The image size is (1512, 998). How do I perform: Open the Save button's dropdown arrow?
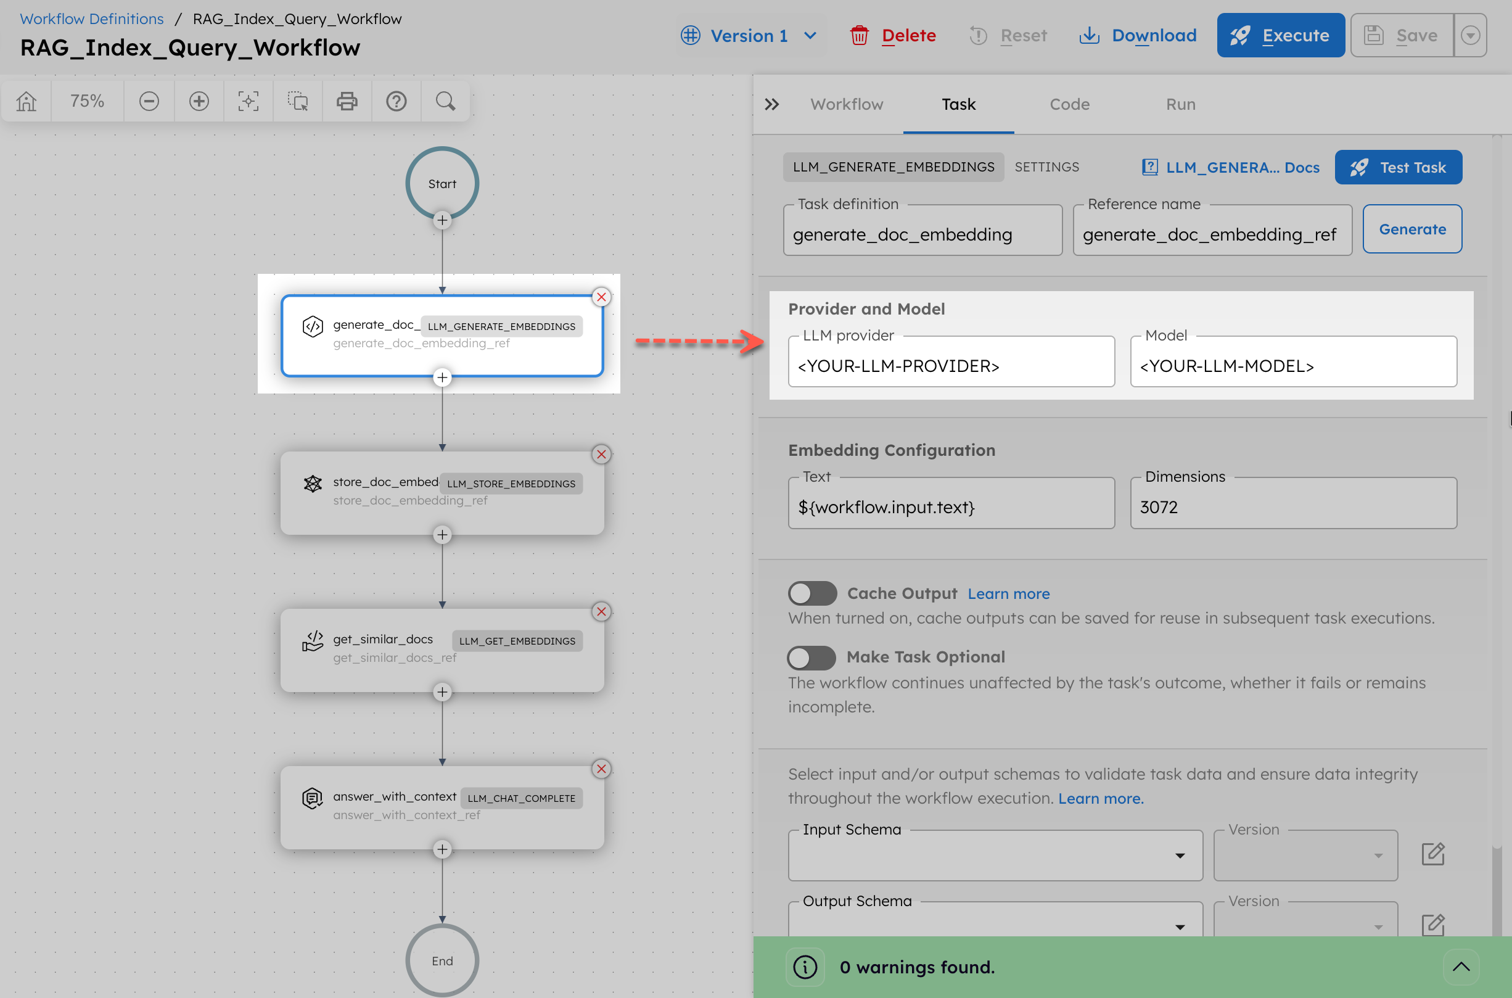tap(1471, 35)
